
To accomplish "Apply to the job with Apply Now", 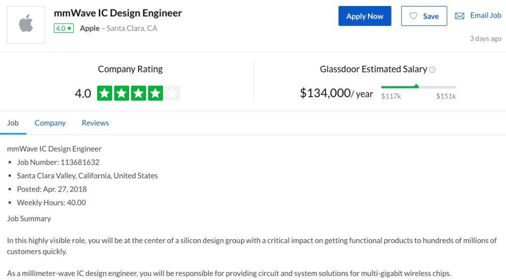I will (x=365, y=16).
